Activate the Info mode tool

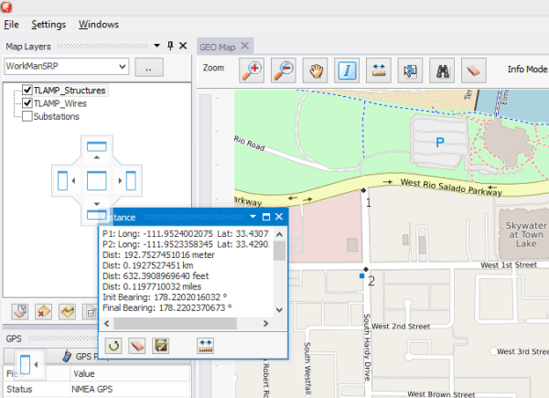(347, 69)
